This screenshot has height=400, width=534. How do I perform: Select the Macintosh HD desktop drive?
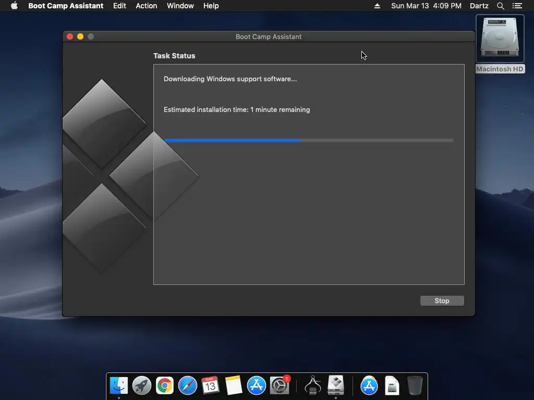(500, 44)
